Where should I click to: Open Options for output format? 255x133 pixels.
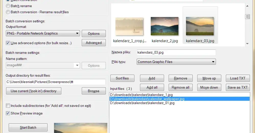(x=94, y=34)
